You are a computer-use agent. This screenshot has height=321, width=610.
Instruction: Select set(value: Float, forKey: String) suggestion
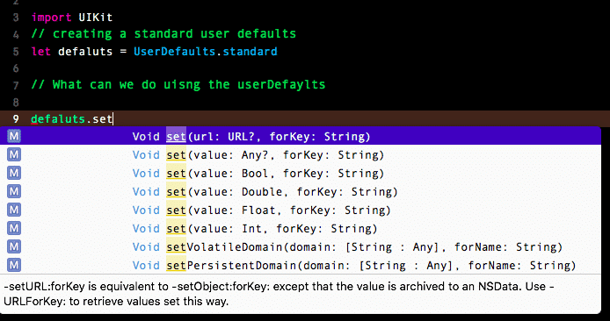(301, 210)
